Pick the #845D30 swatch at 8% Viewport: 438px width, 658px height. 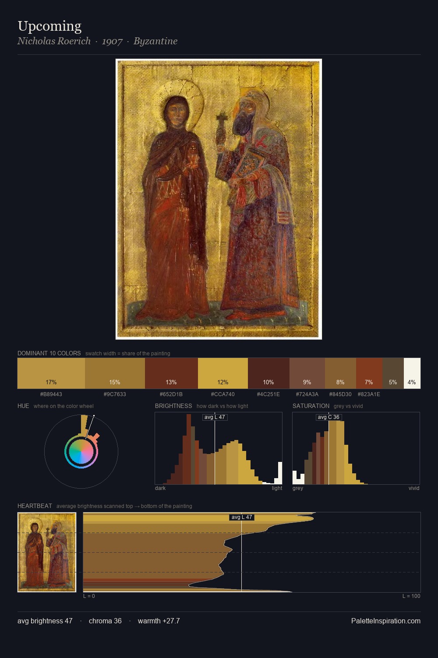click(x=340, y=373)
